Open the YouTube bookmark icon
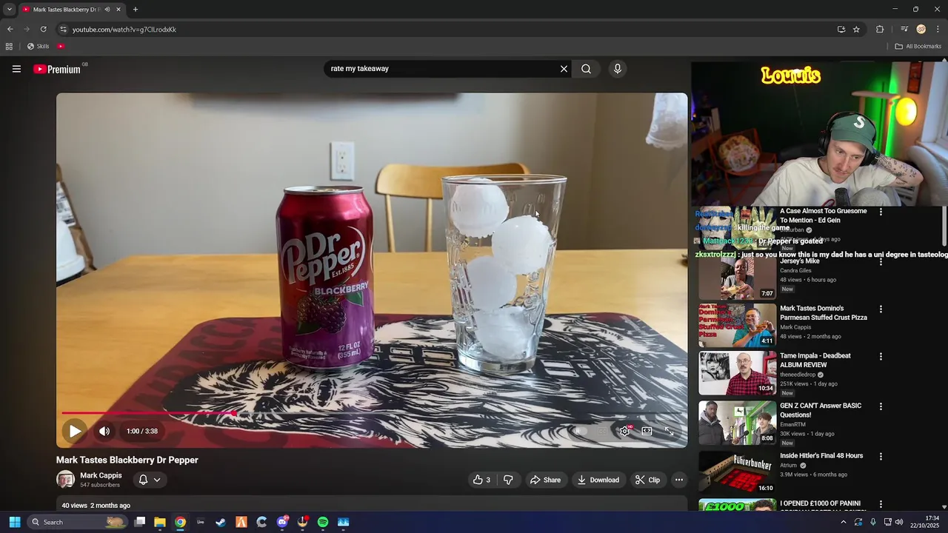Screen dimensions: 948x533 61,47
